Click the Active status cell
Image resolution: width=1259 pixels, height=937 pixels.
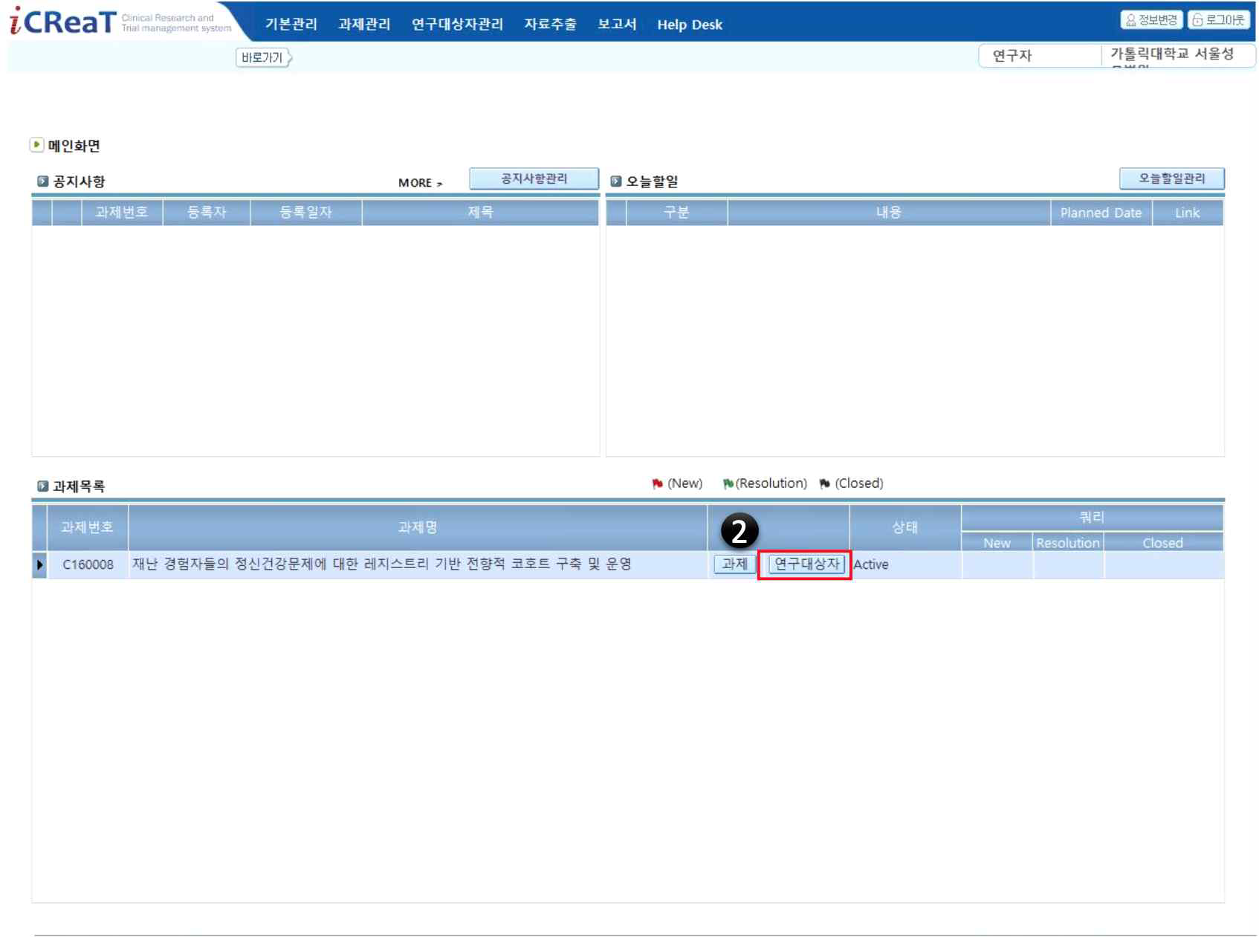[x=905, y=564]
